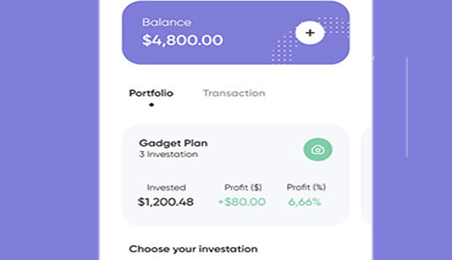Viewport: 452px width, 260px height.
Task: Click the Profit (%) label
Action: pyautogui.click(x=306, y=187)
